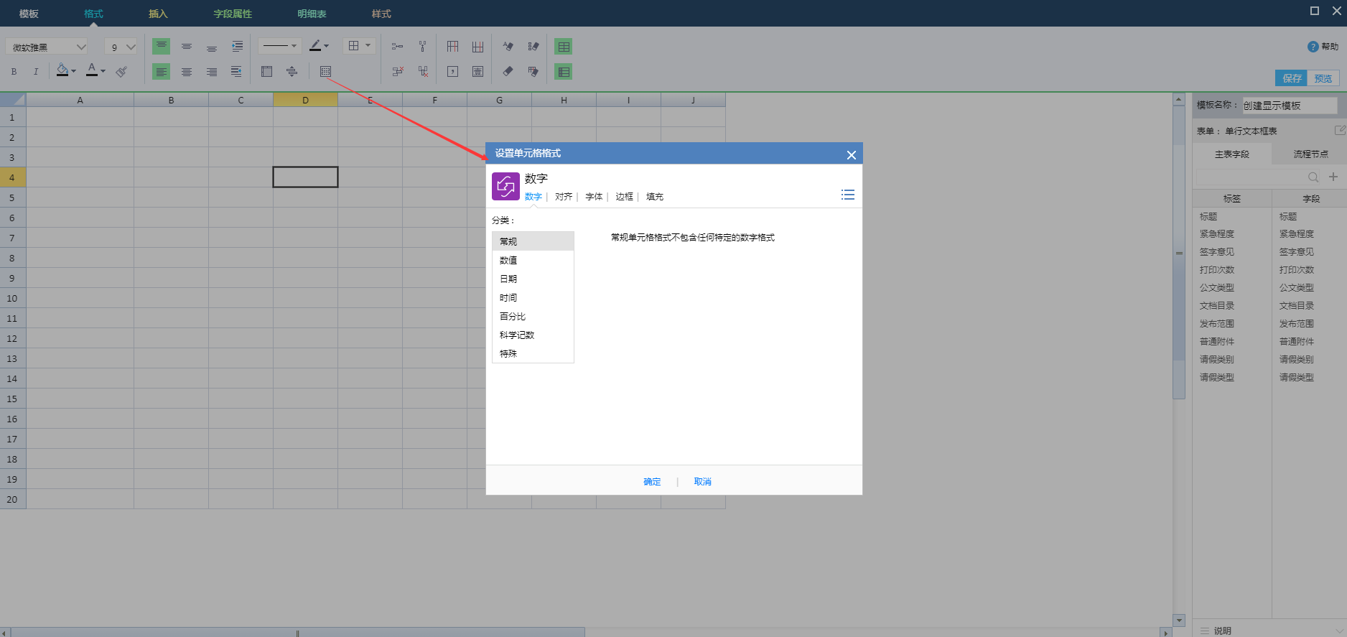Switch to the 对齐 tab in dialog
The height and width of the screenshot is (637, 1347).
563,197
